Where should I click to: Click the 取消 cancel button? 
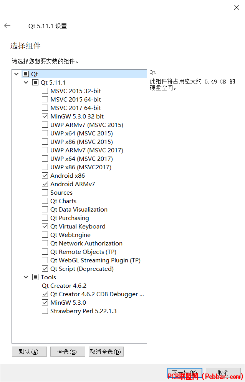223,373
